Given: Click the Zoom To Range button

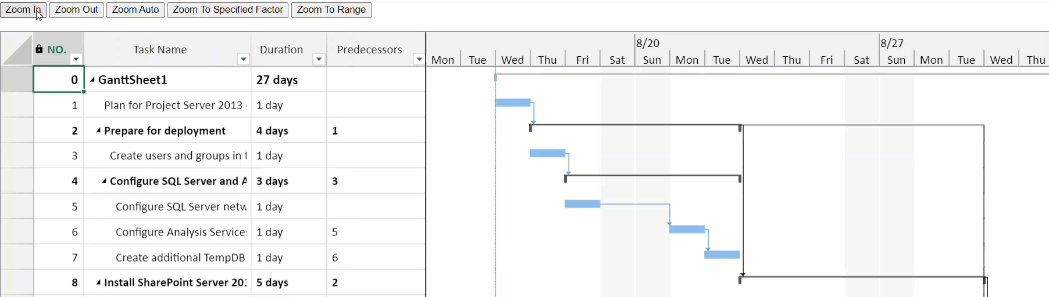Looking at the screenshot, I should pyautogui.click(x=331, y=10).
